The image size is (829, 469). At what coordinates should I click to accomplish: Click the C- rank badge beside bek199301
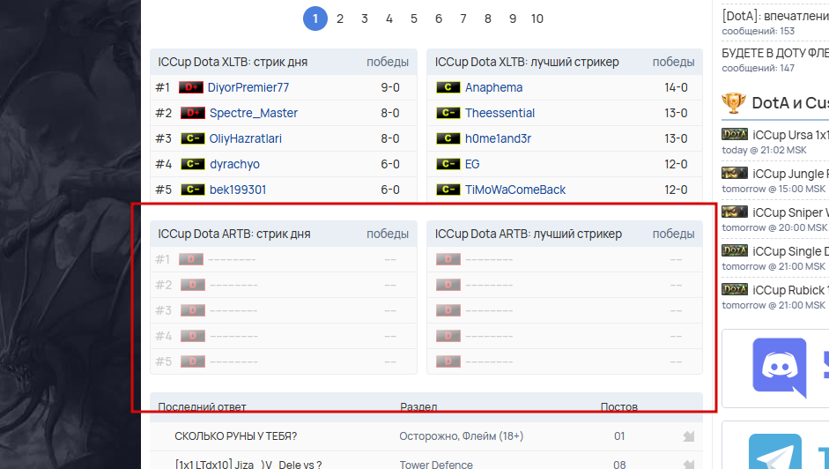point(193,190)
